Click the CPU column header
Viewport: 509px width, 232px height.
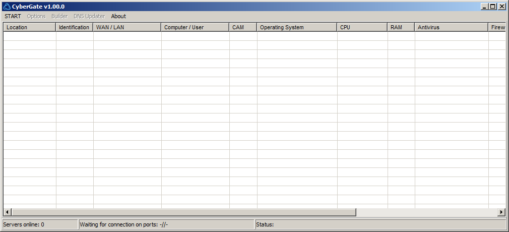(362, 27)
